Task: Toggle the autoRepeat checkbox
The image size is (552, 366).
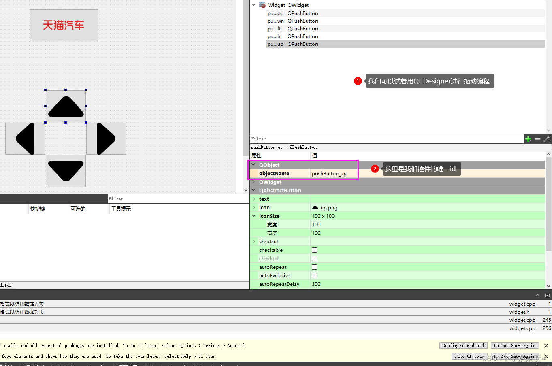Action: (315, 267)
